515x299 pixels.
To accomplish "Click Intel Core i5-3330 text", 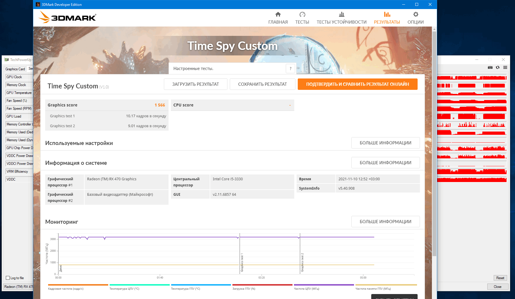I will (x=228, y=179).
